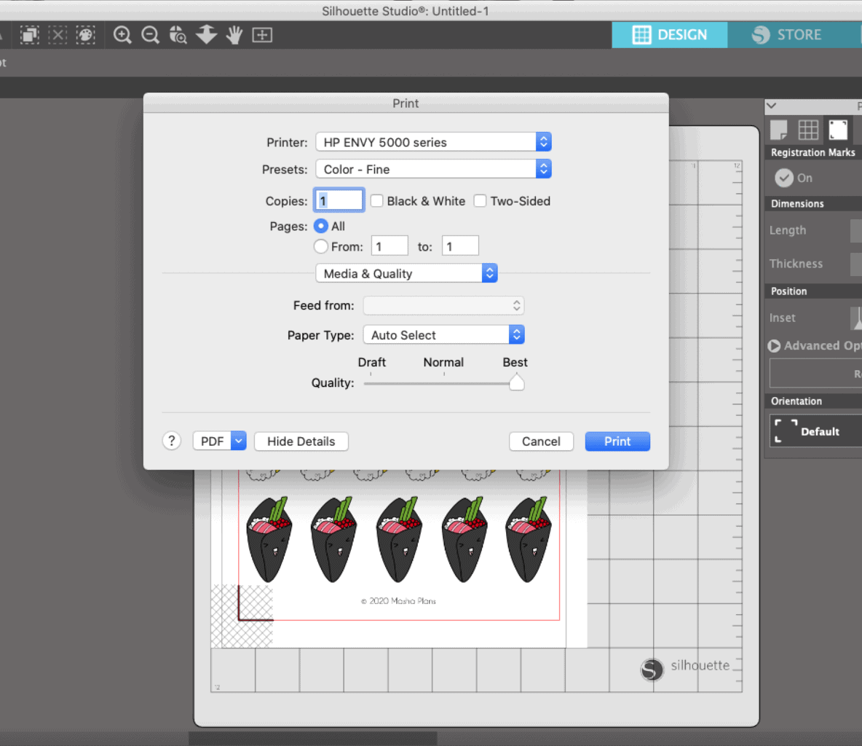The width and height of the screenshot is (862, 746).
Task: Click the Print button
Action: point(617,441)
